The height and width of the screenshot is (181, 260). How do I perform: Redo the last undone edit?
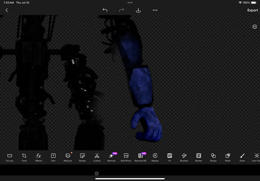coord(122,10)
